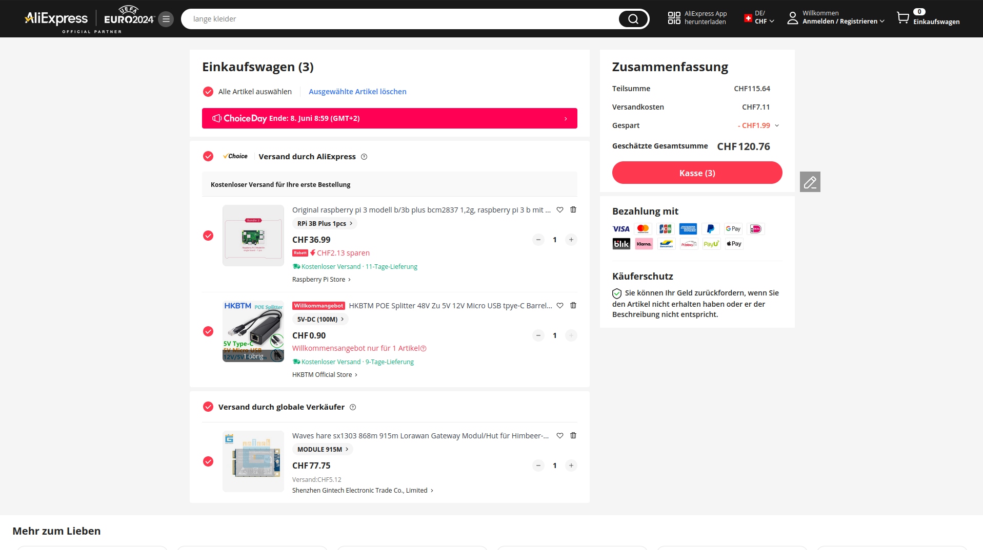Increase Raspberry Pi quantity
983x550 pixels.
pos(571,240)
